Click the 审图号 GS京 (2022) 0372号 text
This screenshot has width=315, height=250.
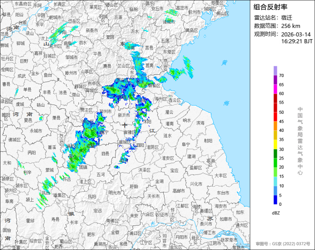[283, 244]
